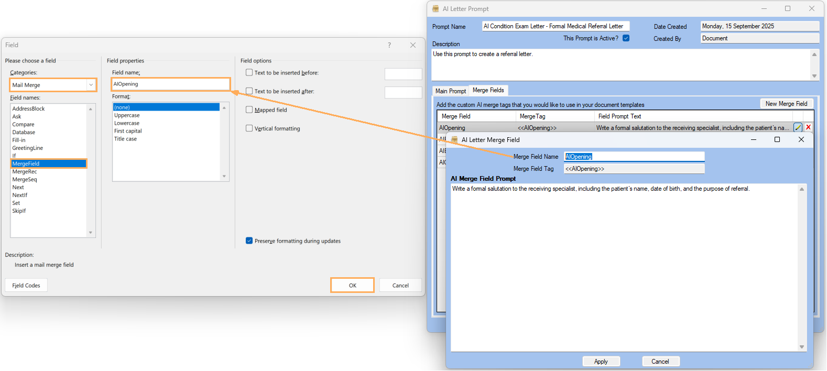Minimize the AI Letter Prompt window
Viewport: 827px width, 371px height.
click(x=764, y=9)
